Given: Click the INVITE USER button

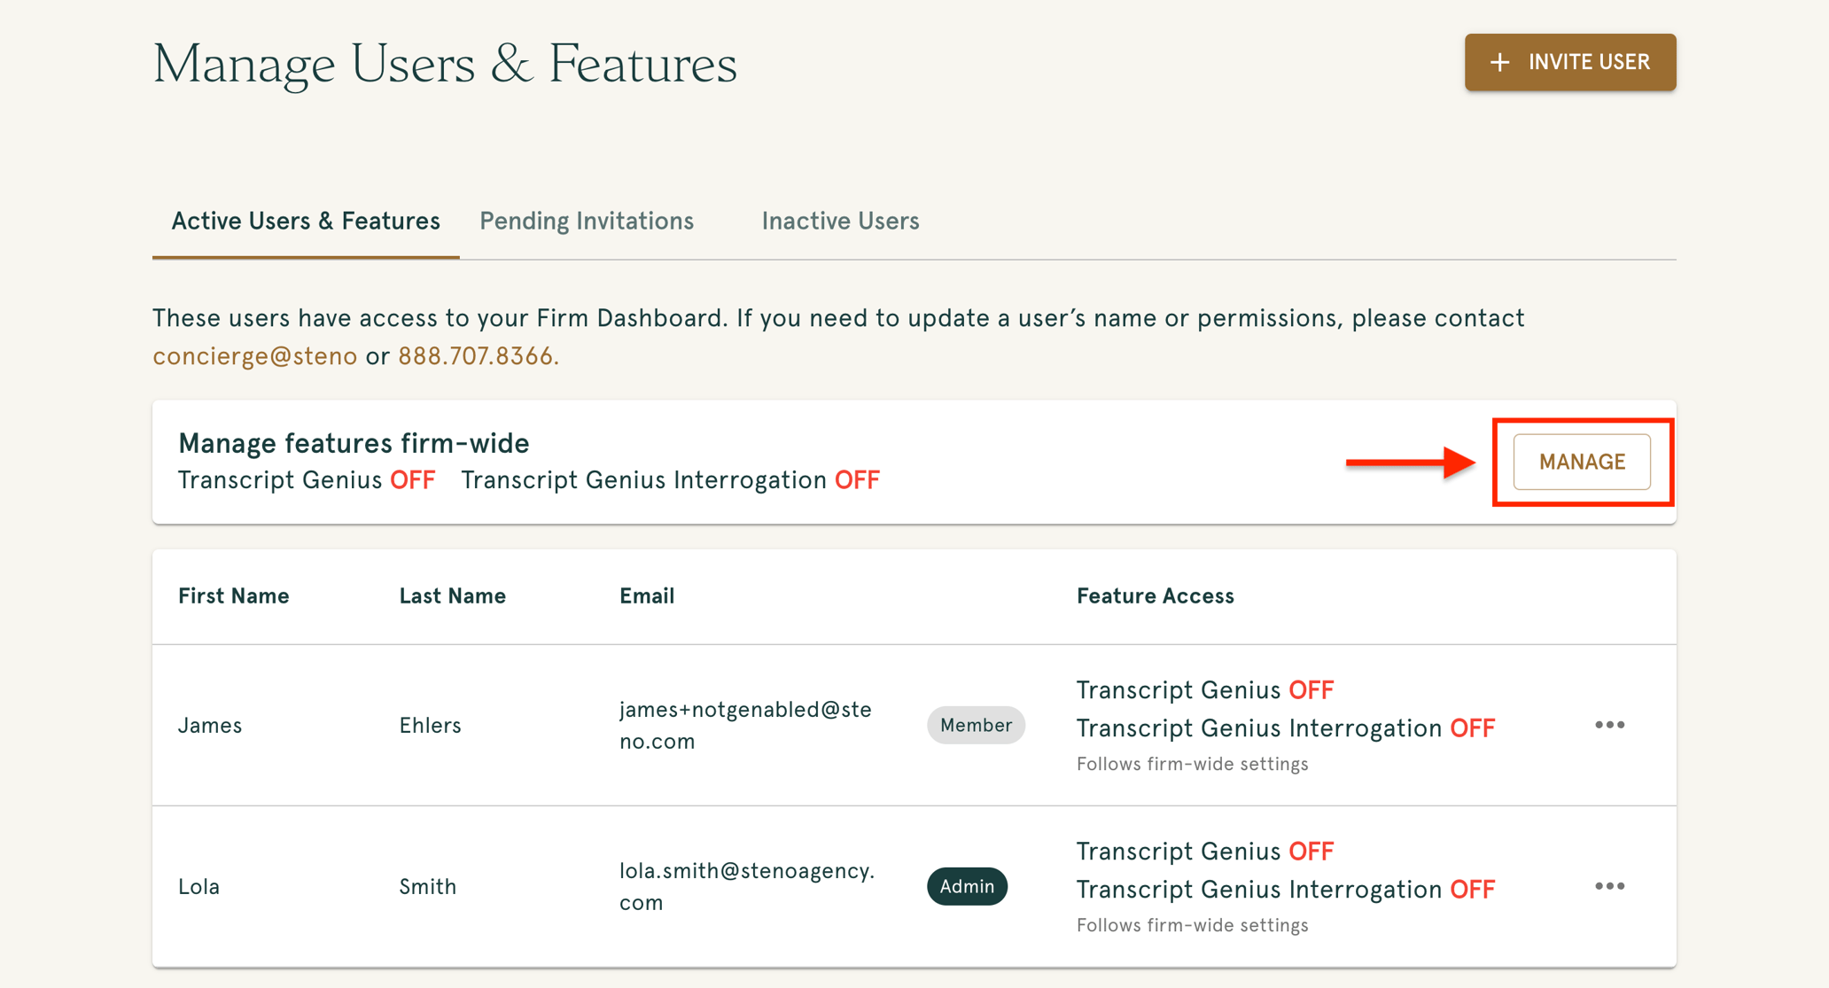Looking at the screenshot, I should 1570,62.
